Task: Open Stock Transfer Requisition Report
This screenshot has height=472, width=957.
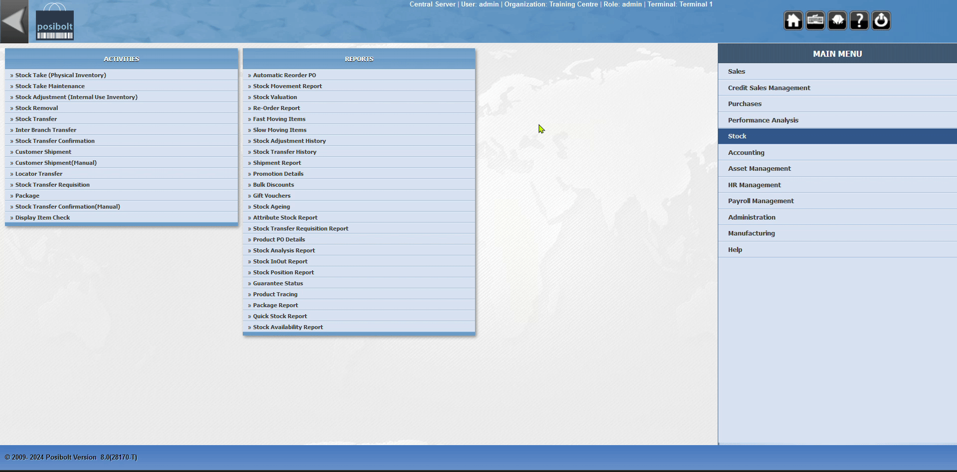Action: pyautogui.click(x=359, y=229)
